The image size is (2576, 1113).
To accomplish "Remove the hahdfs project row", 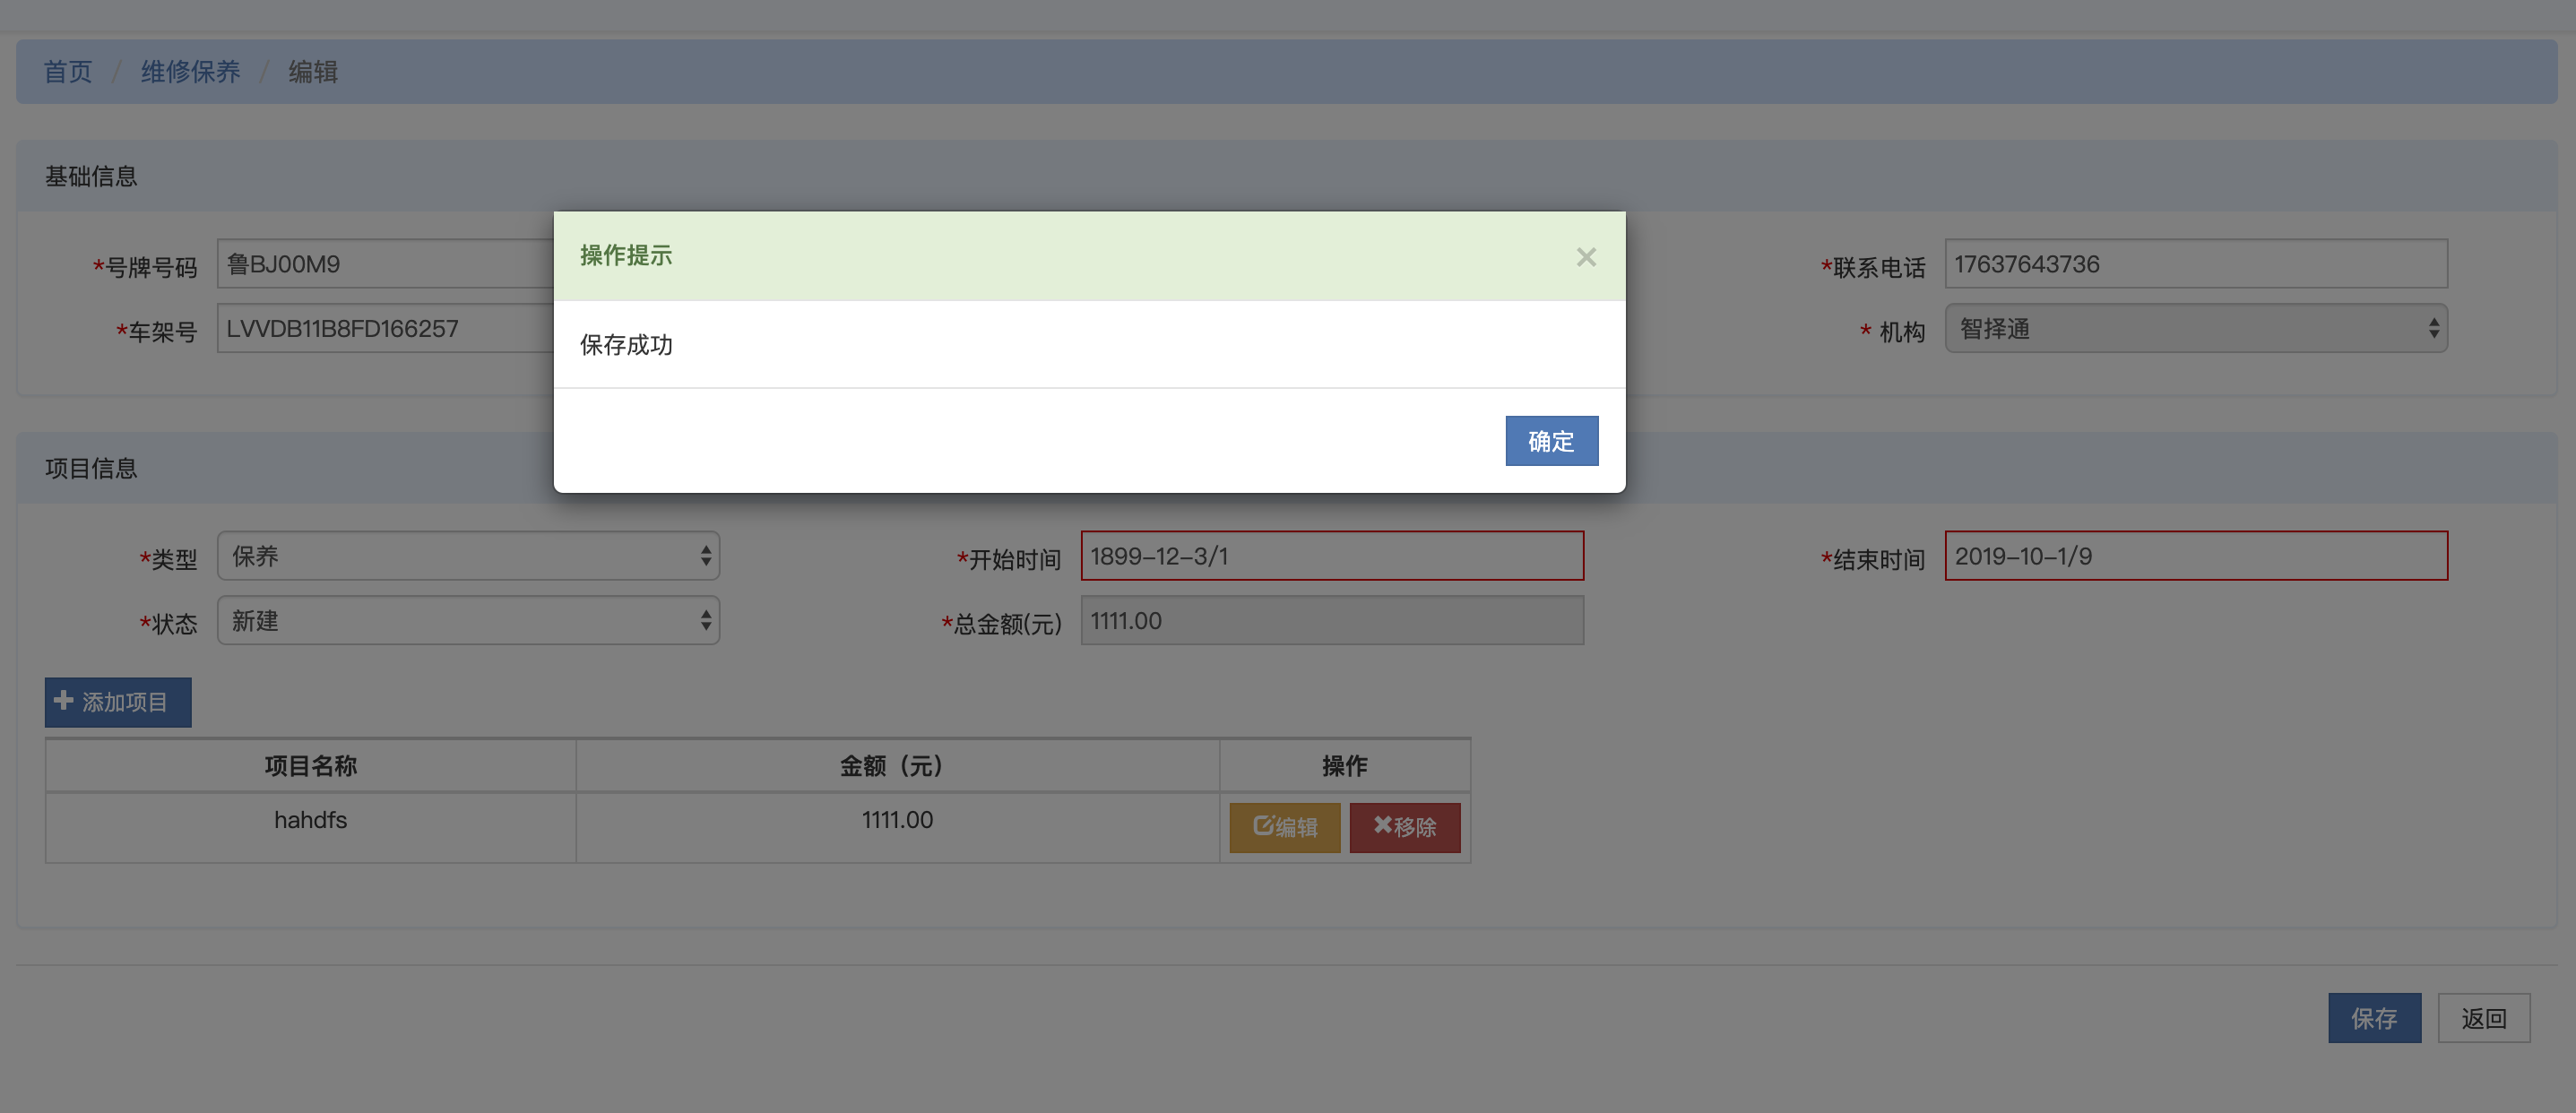I will [x=1404, y=827].
